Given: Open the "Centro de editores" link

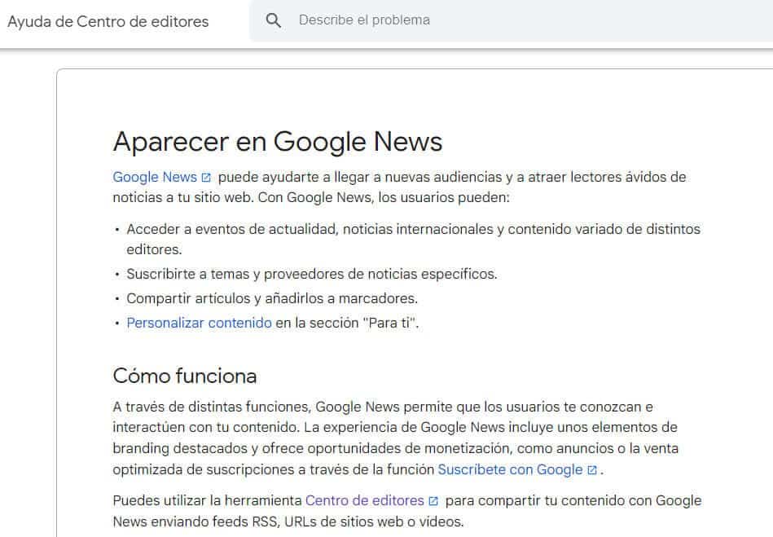Looking at the screenshot, I should coord(365,500).
